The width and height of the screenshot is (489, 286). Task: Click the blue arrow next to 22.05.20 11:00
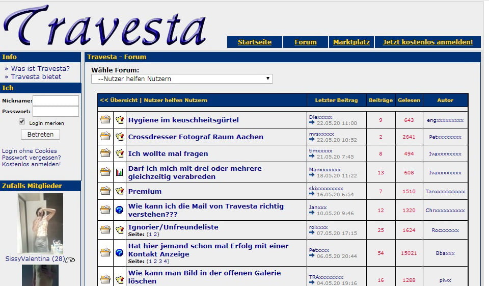click(312, 123)
